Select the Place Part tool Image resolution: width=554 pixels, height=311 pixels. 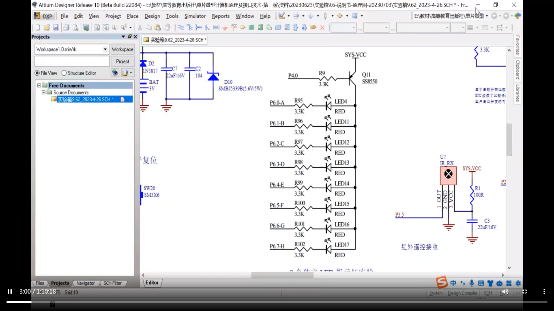click(243, 28)
